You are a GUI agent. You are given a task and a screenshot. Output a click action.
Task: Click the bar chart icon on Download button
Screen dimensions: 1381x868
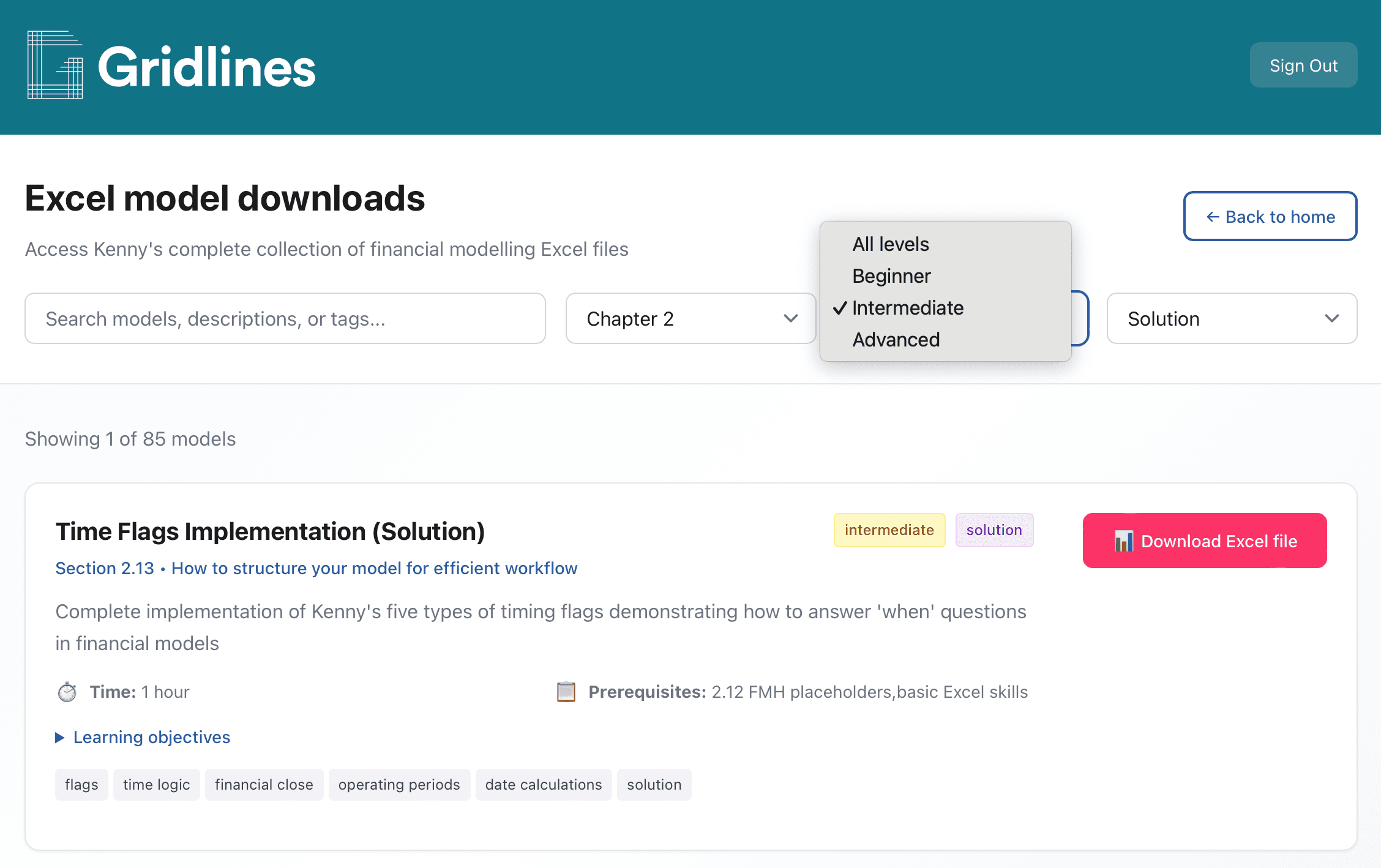coord(1124,541)
